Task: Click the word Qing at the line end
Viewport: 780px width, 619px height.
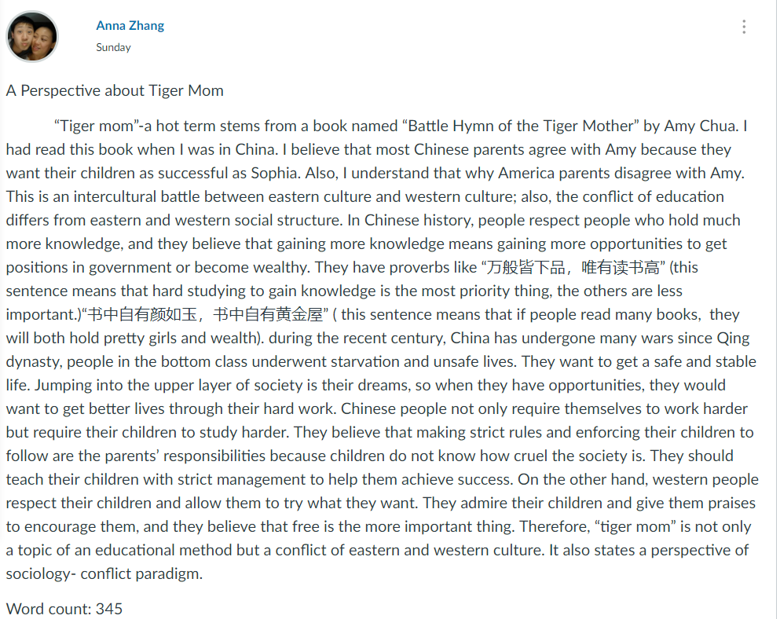Action: (x=733, y=339)
